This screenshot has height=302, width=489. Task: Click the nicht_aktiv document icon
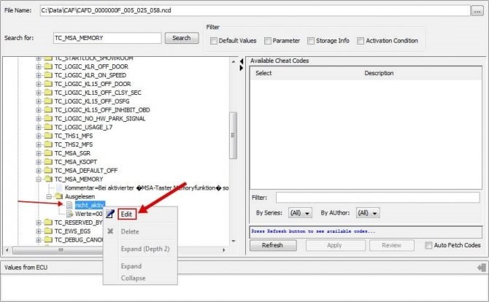click(x=70, y=205)
